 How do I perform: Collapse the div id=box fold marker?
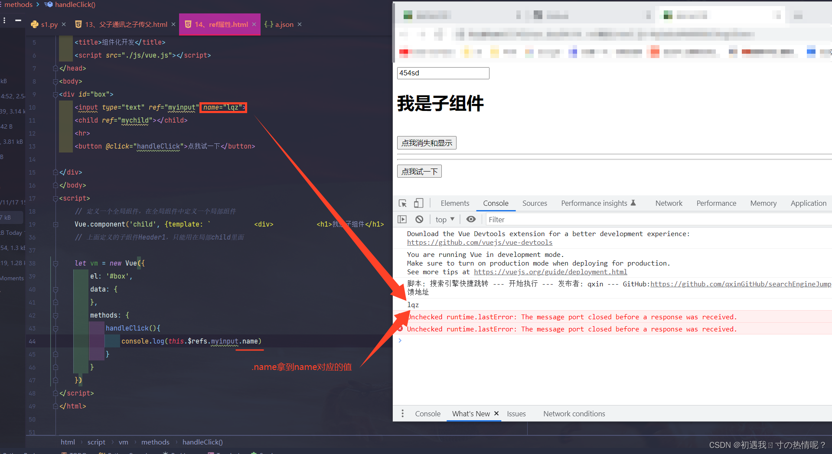pyautogui.click(x=55, y=94)
